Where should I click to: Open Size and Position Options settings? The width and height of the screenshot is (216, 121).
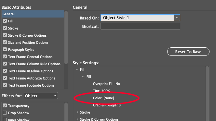coord(28,42)
